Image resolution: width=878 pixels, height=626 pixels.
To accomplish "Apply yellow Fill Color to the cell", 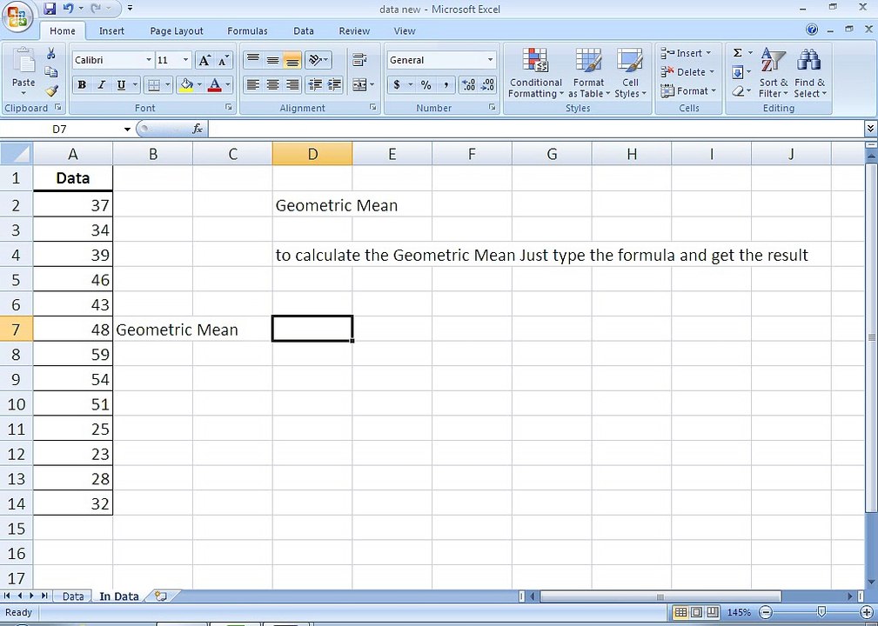I will click(x=185, y=85).
